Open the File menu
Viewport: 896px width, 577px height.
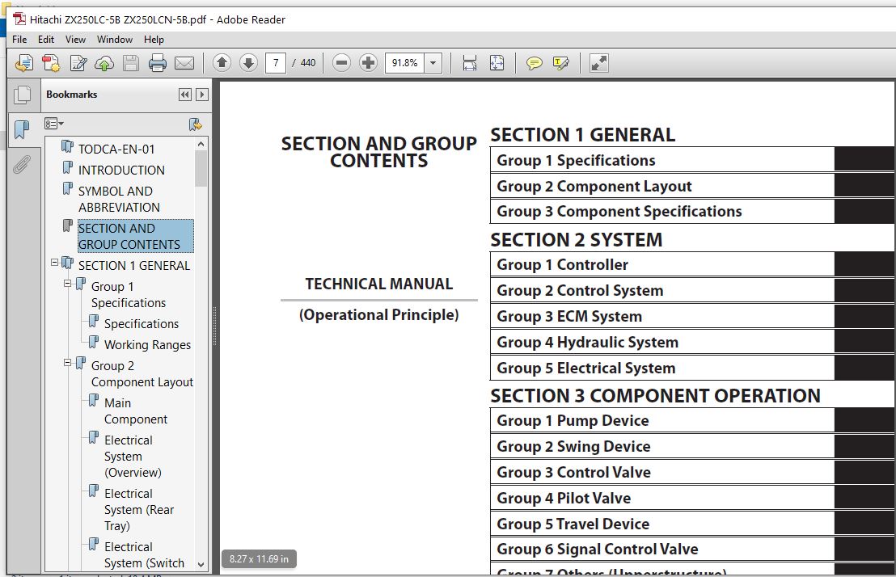[x=19, y=40]
